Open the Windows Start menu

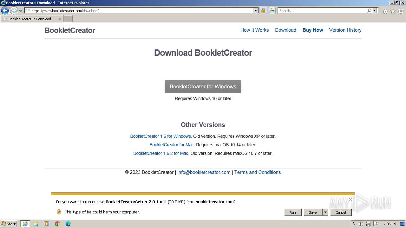click(9, 224)
